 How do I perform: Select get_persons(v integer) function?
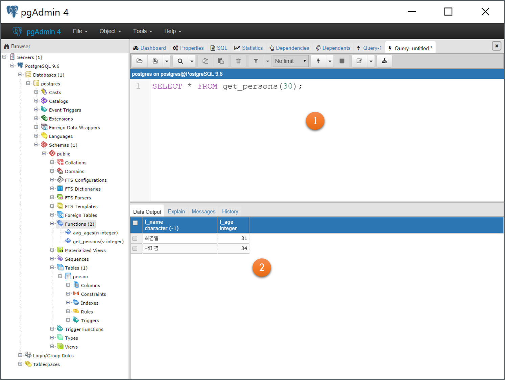tap(98, 242)
